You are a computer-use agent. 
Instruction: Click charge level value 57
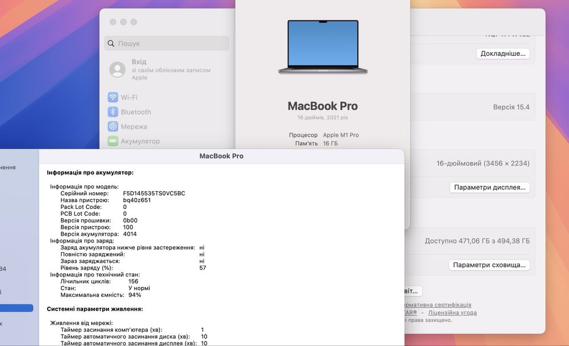[x=203, y=267]
